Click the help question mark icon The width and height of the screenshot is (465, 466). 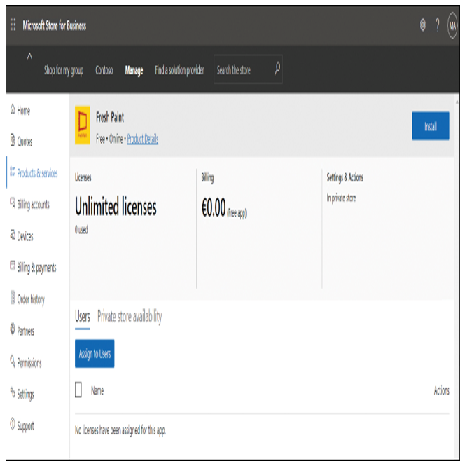click(x=437, y=25)
